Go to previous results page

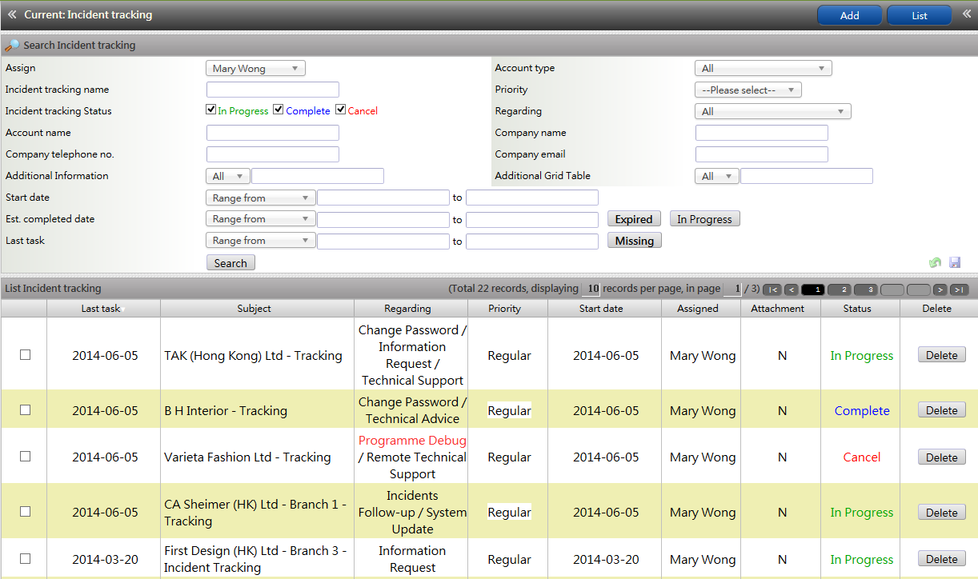(791, 289)
